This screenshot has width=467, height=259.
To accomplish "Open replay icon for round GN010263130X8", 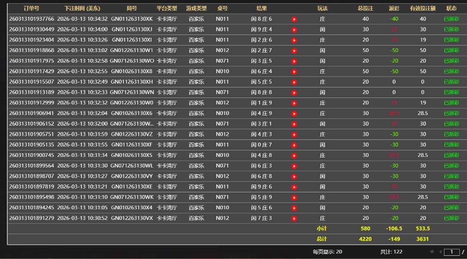I will tap(294, 72).
